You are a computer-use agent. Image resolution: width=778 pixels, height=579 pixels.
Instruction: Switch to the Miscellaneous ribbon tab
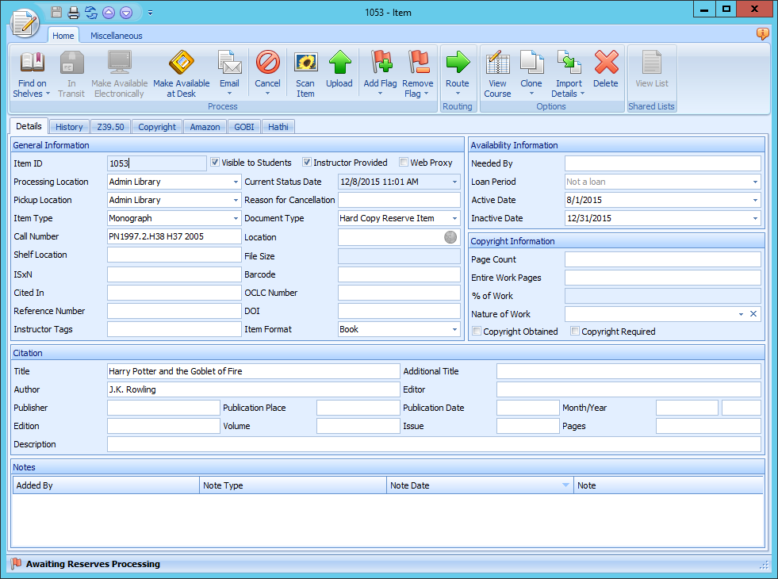(116, 35)
